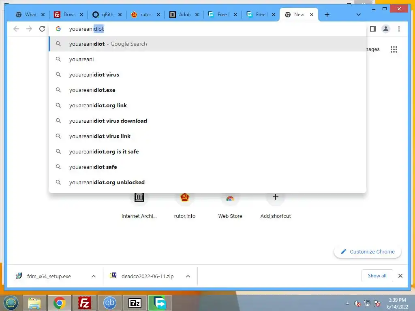The image size is (415, 311).
Task: Open the rutor.info shortcut
Action: point(185,205)
